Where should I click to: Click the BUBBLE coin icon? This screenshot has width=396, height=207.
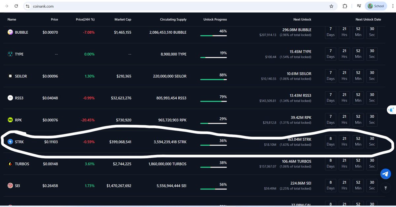tap(10, 32)
